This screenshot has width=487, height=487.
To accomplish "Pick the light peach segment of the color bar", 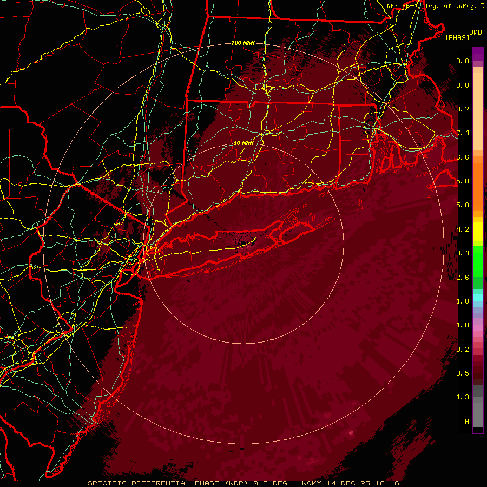I will click(x=478, y=112).
